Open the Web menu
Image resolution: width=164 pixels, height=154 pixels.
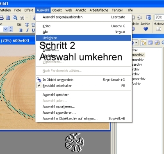pos(68,10)
